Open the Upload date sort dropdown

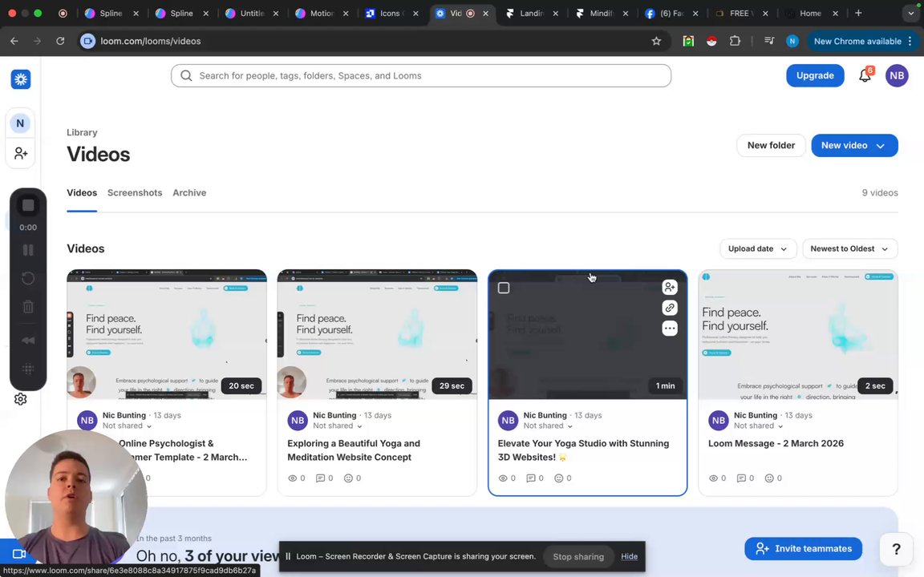[758, 248]
